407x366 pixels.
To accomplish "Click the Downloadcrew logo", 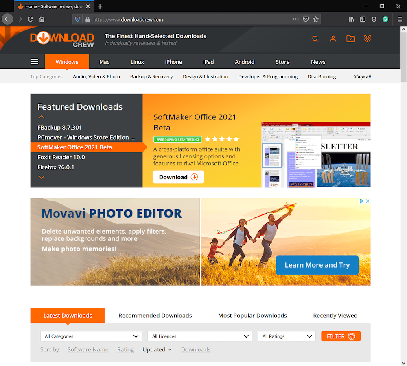I will coord(62,39).
